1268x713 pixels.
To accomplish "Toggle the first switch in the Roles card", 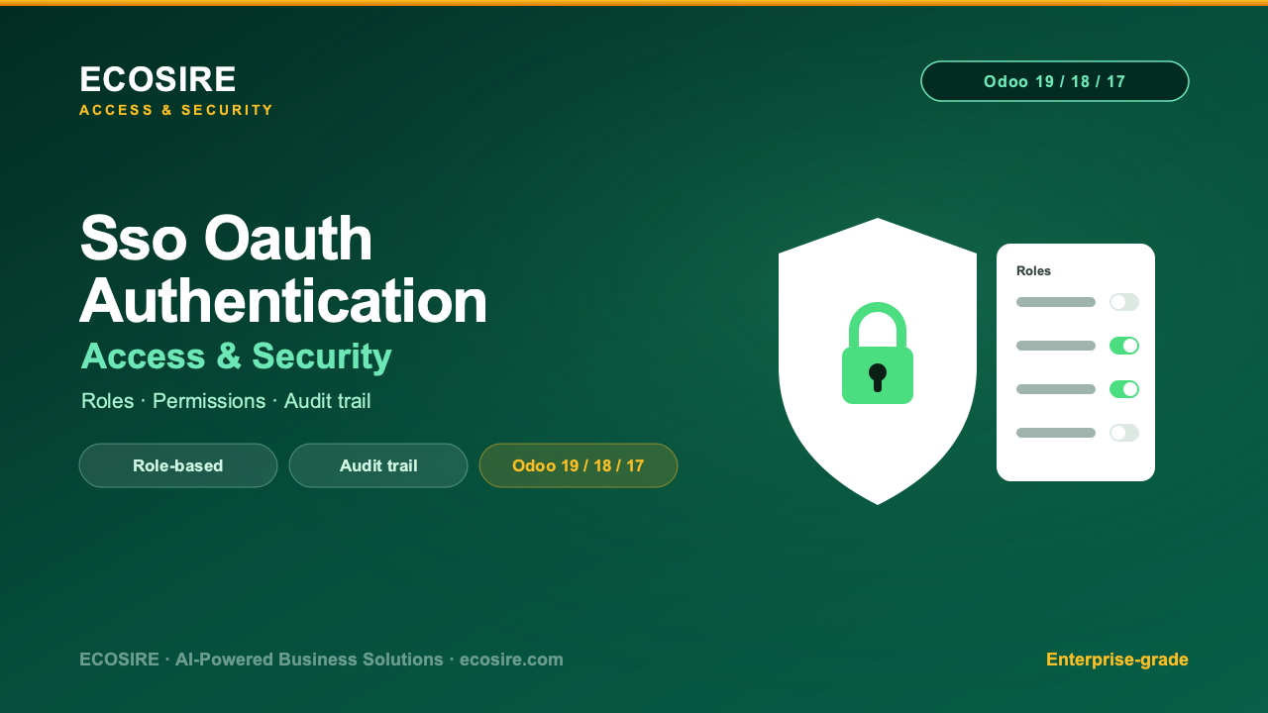I will pos(1124,302).
